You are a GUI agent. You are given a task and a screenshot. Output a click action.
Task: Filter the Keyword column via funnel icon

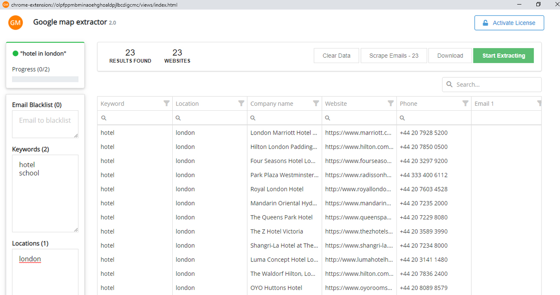coord(166,104)
